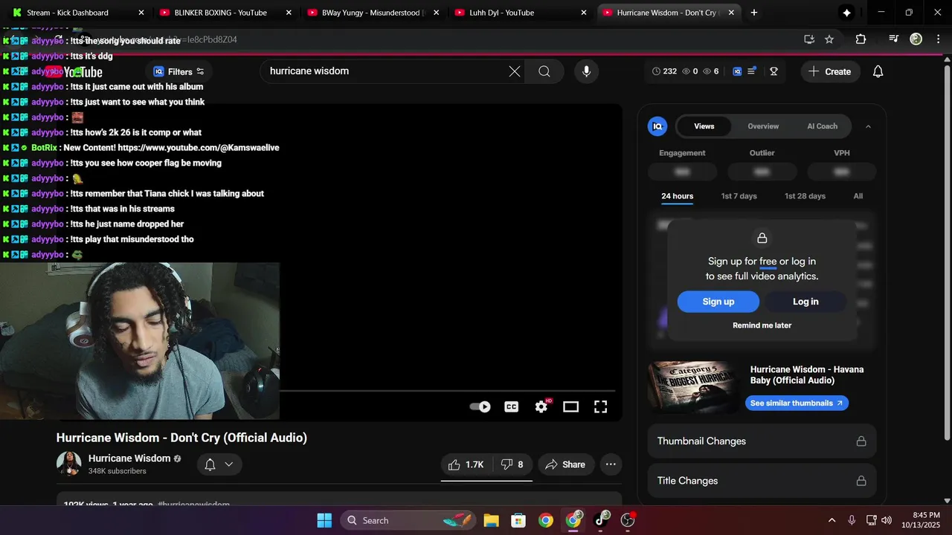This screenshot has height=535, width=952.
Task: Select the 24 hours time range tab
Action: click(677, 196)
